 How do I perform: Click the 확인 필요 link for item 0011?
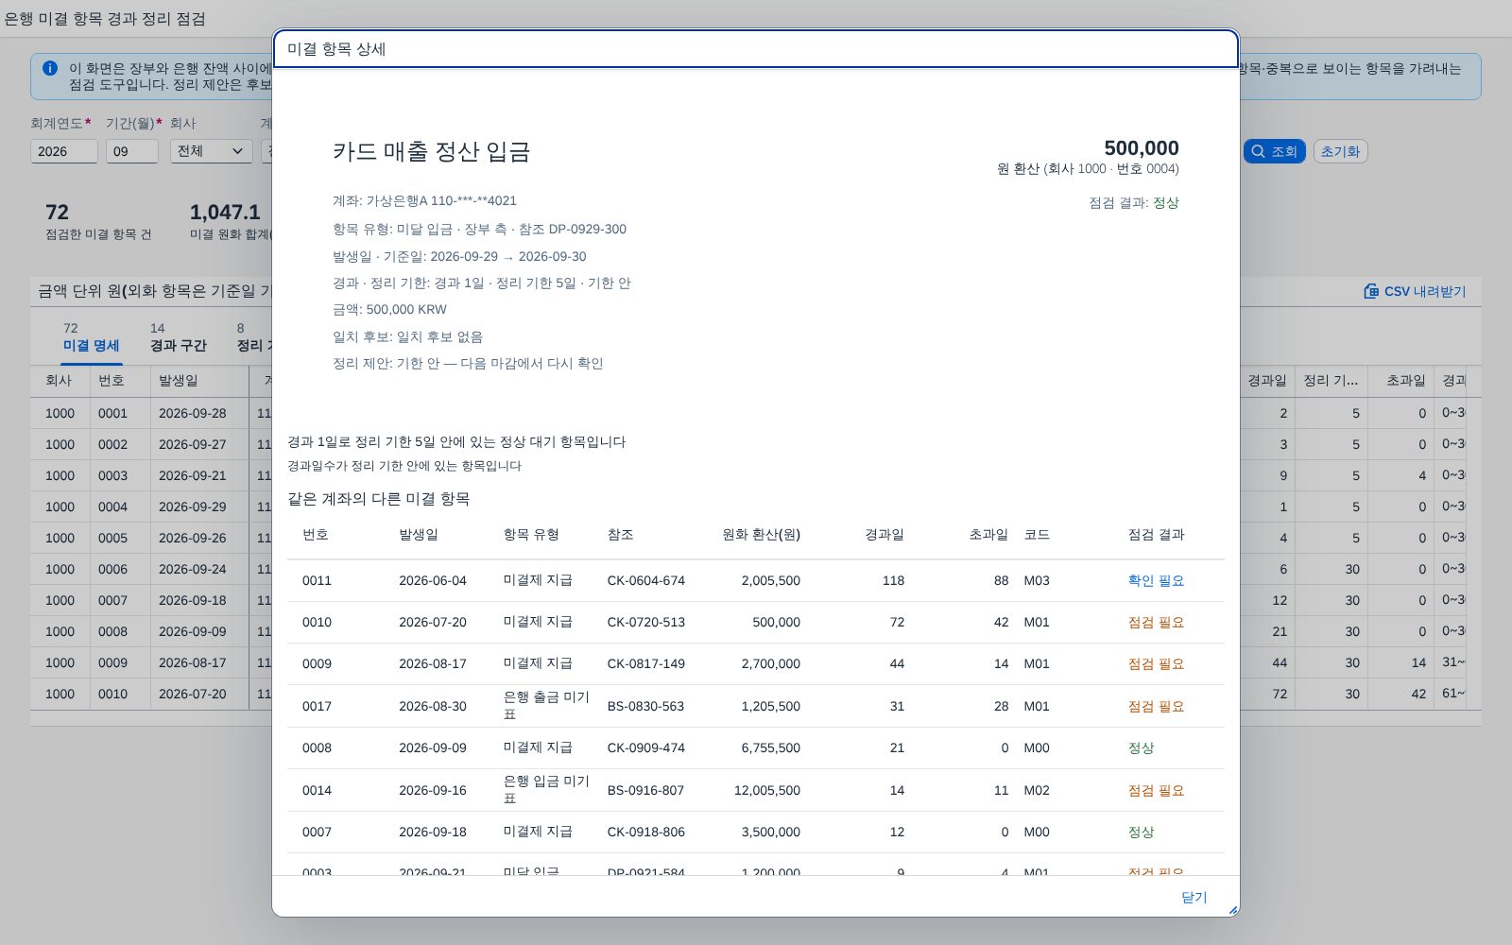click(1156, 580)
